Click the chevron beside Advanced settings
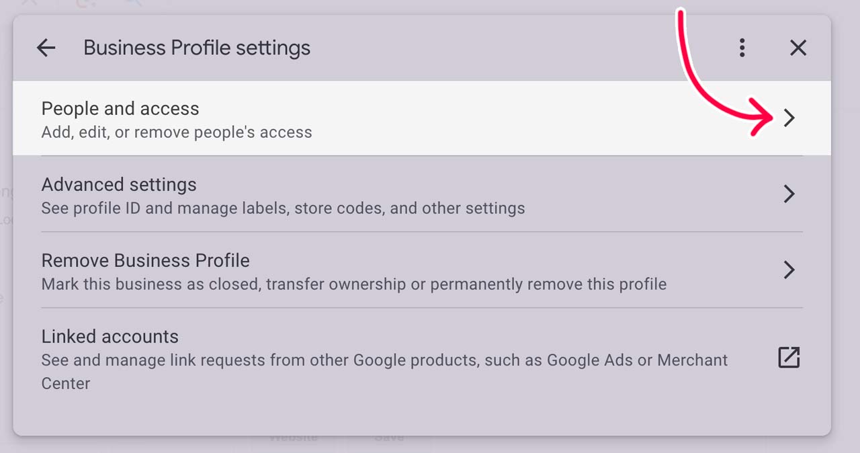Image resolution: width=860 pixels, height=453 pixels. pyautogui.click(x=789, y=194)
